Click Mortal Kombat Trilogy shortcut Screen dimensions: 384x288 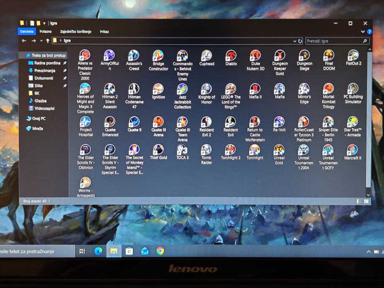pyautogui.click(x=328, y=96)
